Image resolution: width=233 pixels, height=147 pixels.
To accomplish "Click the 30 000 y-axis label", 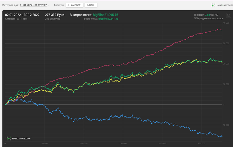I will click(226, 43).
